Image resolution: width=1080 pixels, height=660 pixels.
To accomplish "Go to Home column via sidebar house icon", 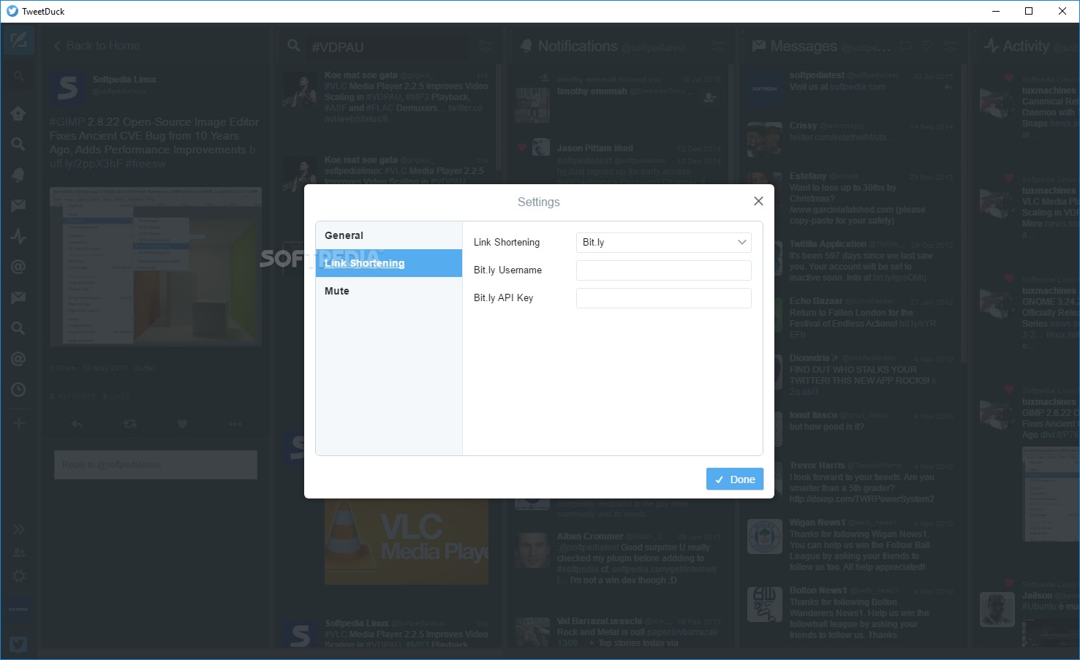I will [18, 113].
